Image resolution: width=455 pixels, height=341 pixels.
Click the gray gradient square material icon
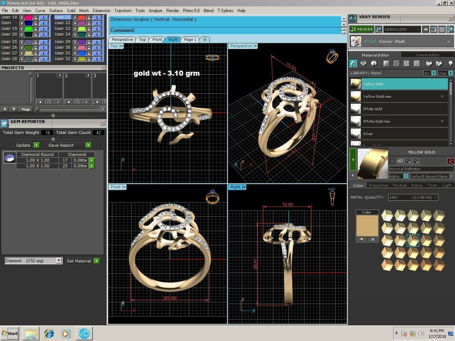[x=386, y=64]
